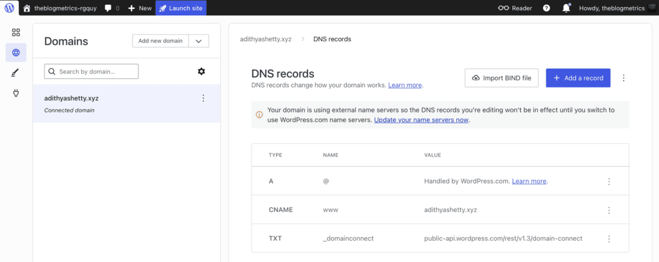Click the CNAME type cell

281,210
